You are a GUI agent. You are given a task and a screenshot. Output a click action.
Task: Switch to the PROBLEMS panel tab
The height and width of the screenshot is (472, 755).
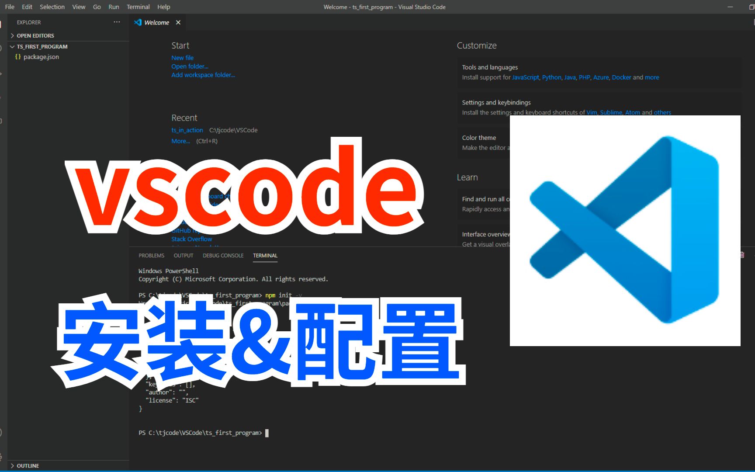click(x=151, y=256)
